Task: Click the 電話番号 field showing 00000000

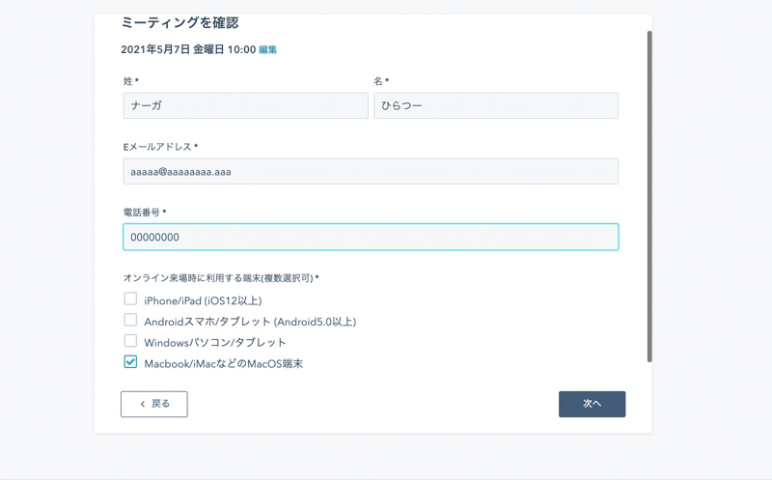Action: click(371, 237)
